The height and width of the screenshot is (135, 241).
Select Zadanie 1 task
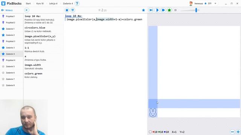[x=12, y=29]
